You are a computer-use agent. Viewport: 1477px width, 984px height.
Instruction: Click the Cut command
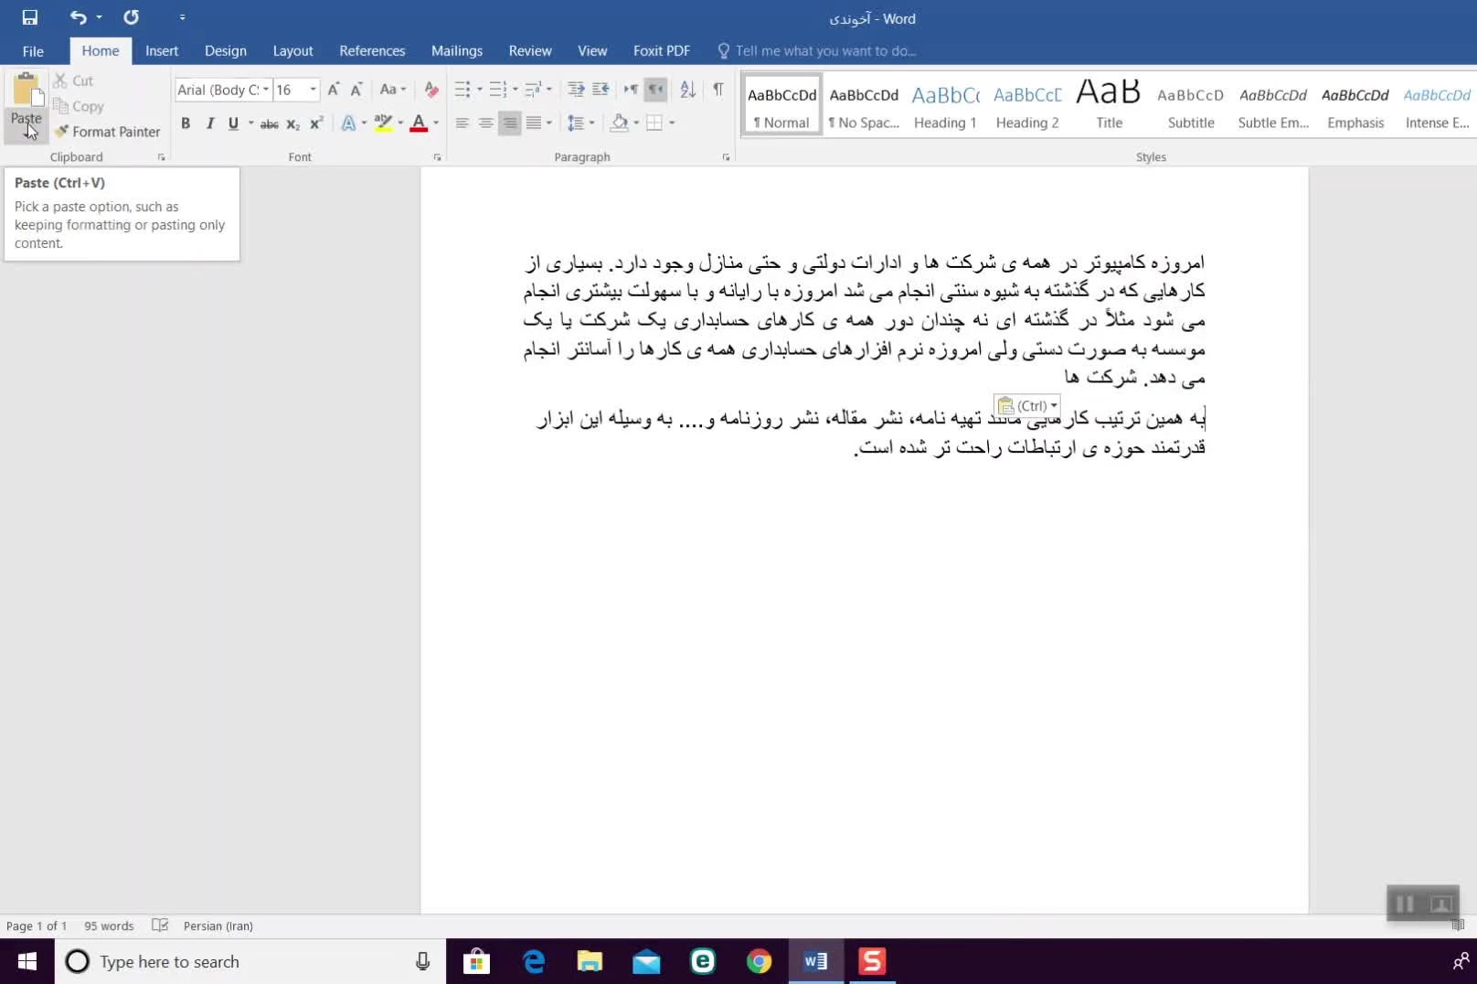coord(73,80)
